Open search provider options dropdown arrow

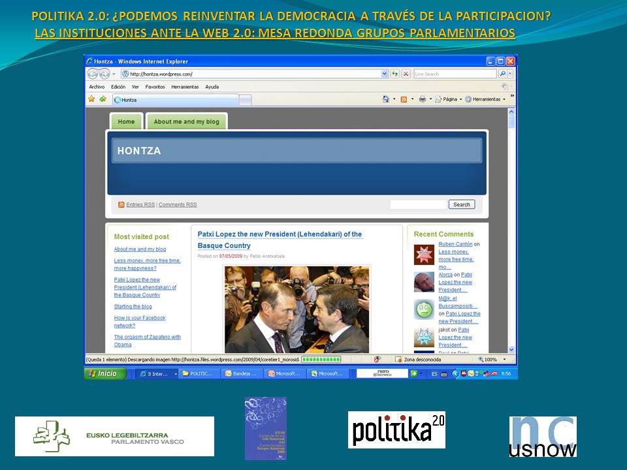510,74
